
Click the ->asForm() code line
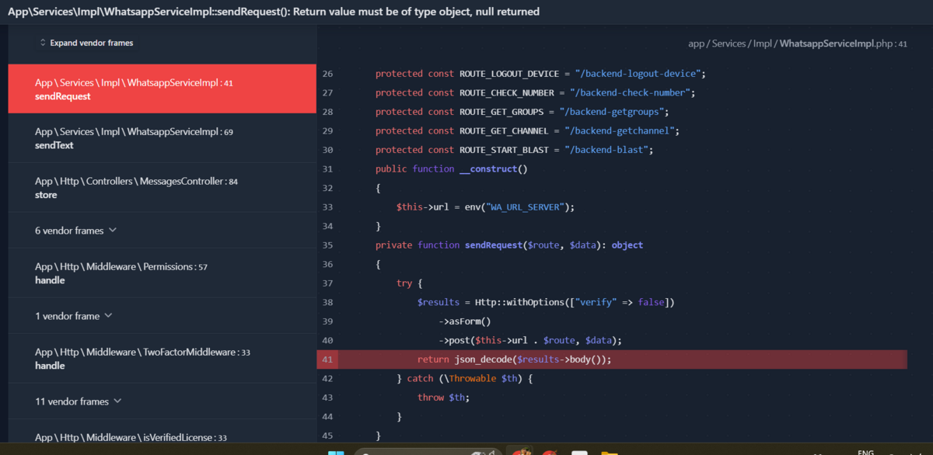tap(465, 321)
